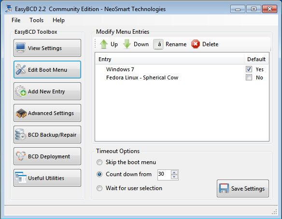Open BCD Backup/Repair
The image size is (282, 219).
pyautogui.click(x=47, y=135)
